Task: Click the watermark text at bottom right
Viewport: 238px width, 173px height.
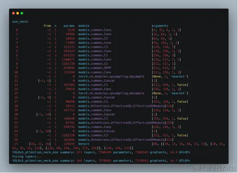Action: [x=214, y=168]
